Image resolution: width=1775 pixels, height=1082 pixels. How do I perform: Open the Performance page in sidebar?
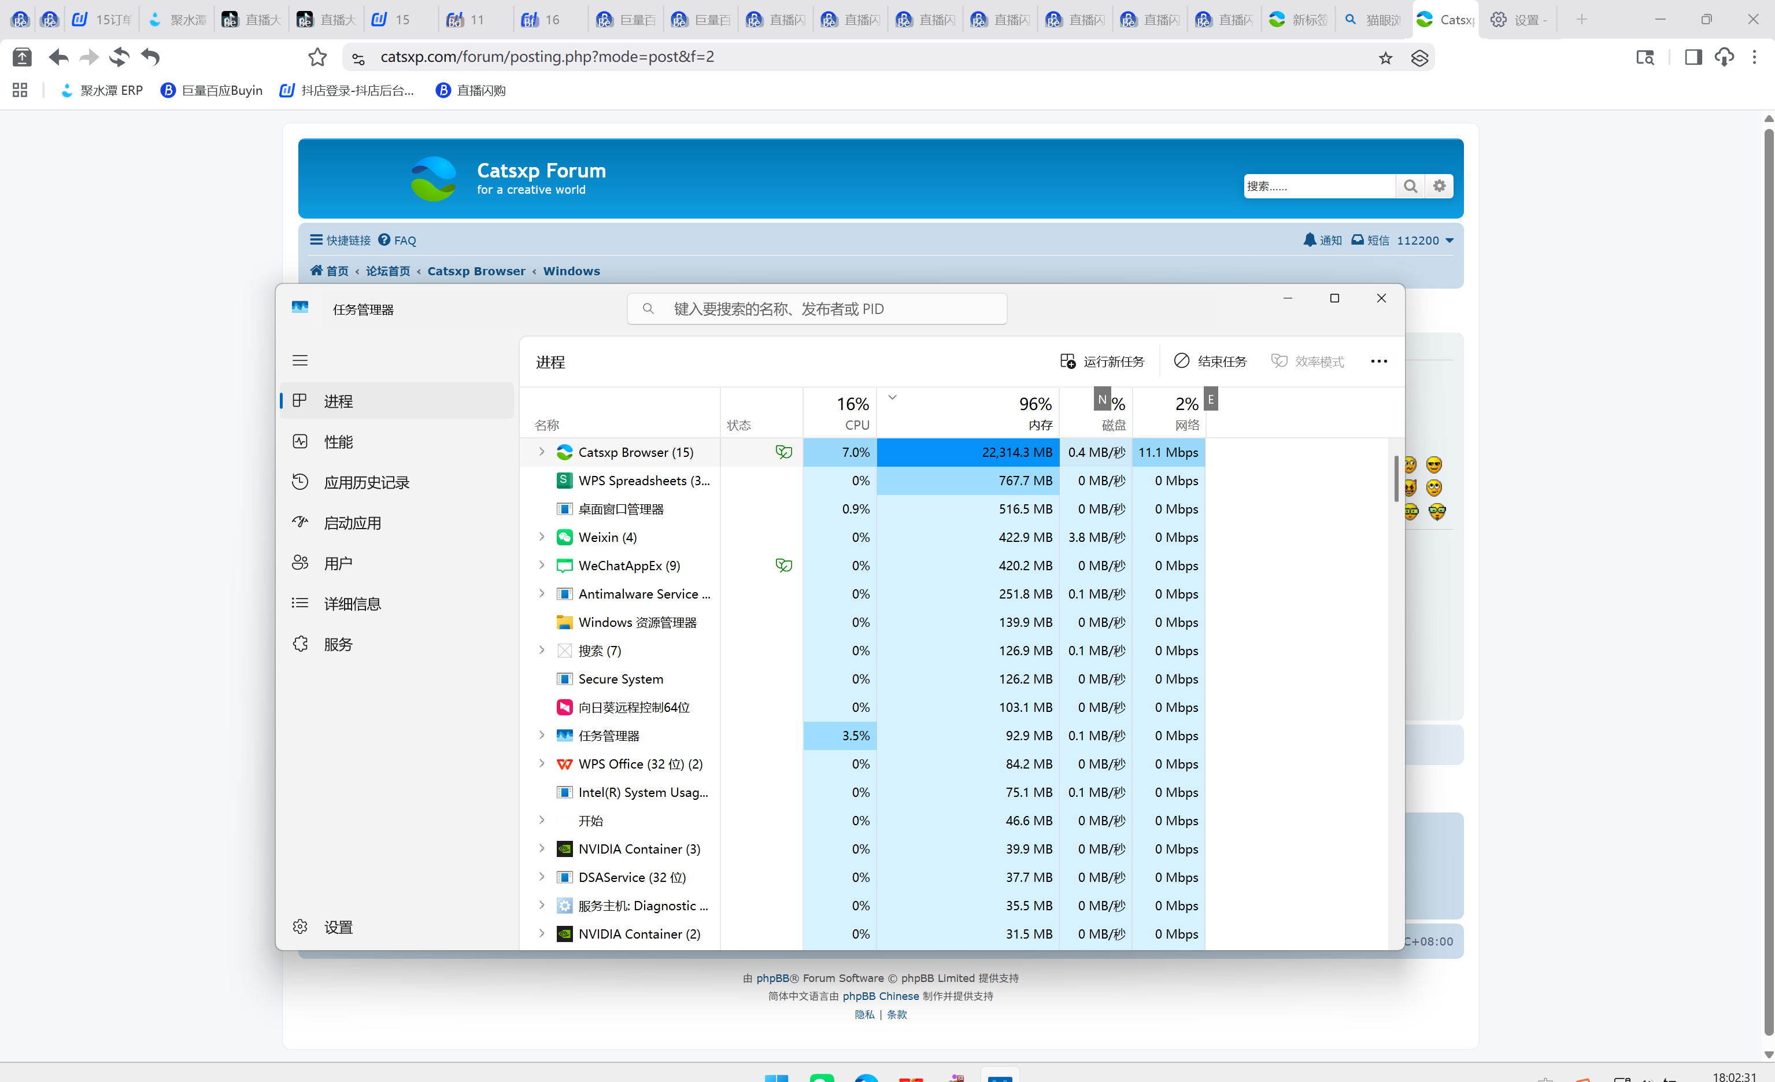[x=338, y=442]
